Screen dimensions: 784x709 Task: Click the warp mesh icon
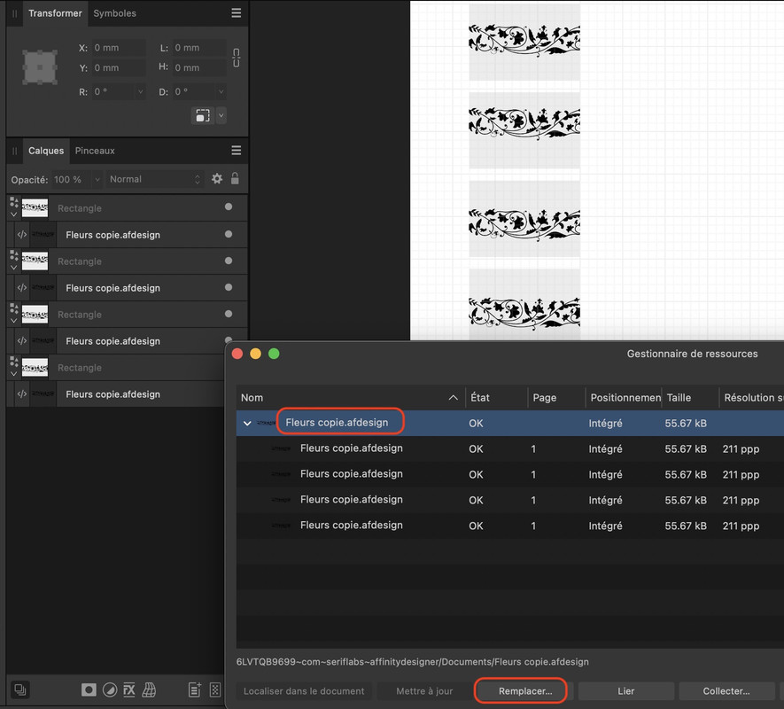click(149, 690)
